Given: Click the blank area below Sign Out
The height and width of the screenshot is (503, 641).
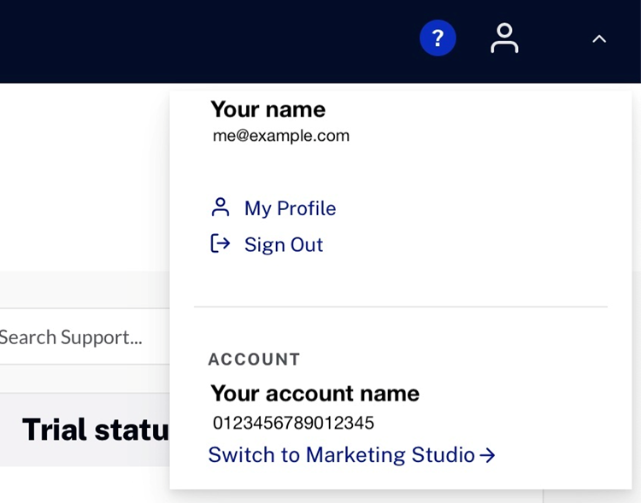Looking at the screenshot, I should 401,280.
